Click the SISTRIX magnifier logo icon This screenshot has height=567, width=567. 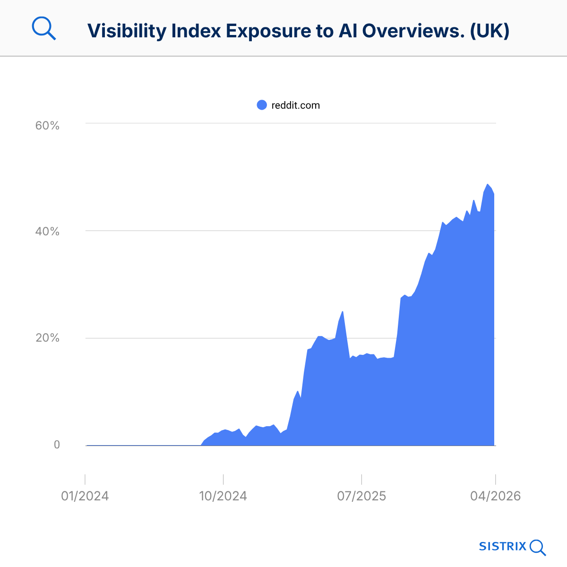(x=538, y=548)
